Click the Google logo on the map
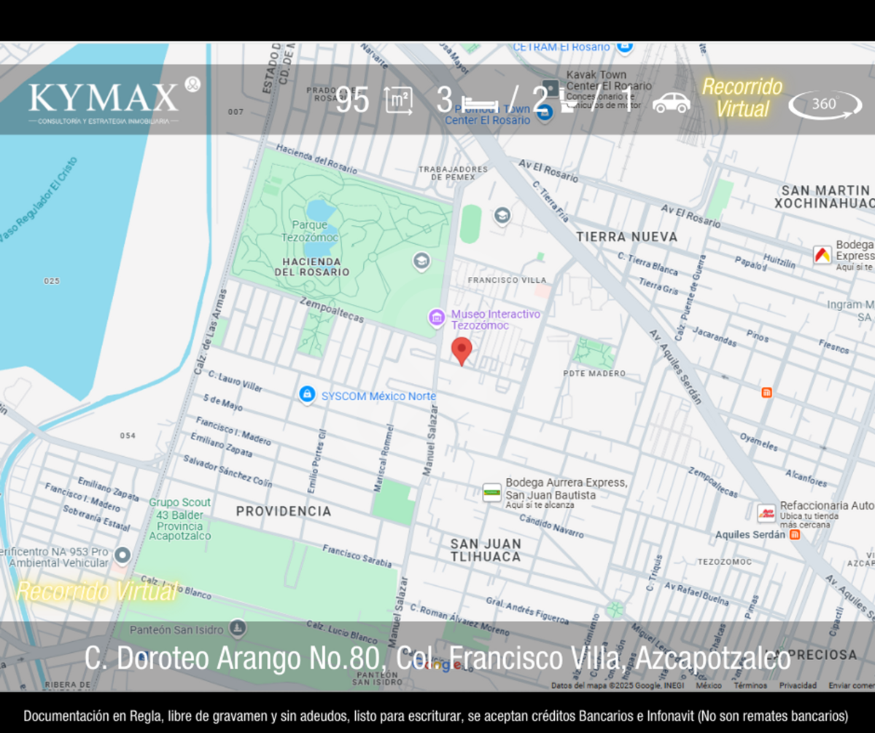 436,665
